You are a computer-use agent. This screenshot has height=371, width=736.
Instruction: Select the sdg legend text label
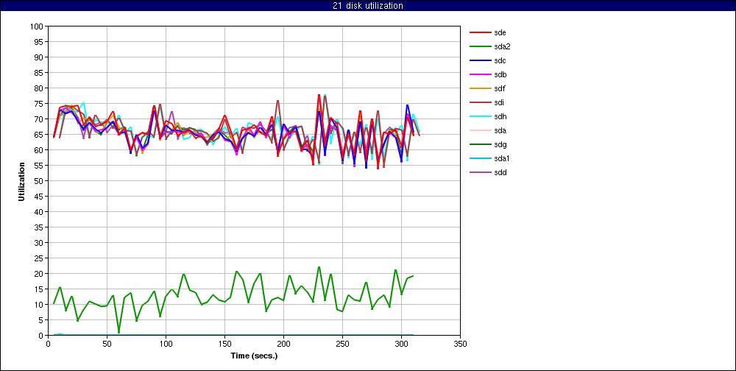(500, 144)
